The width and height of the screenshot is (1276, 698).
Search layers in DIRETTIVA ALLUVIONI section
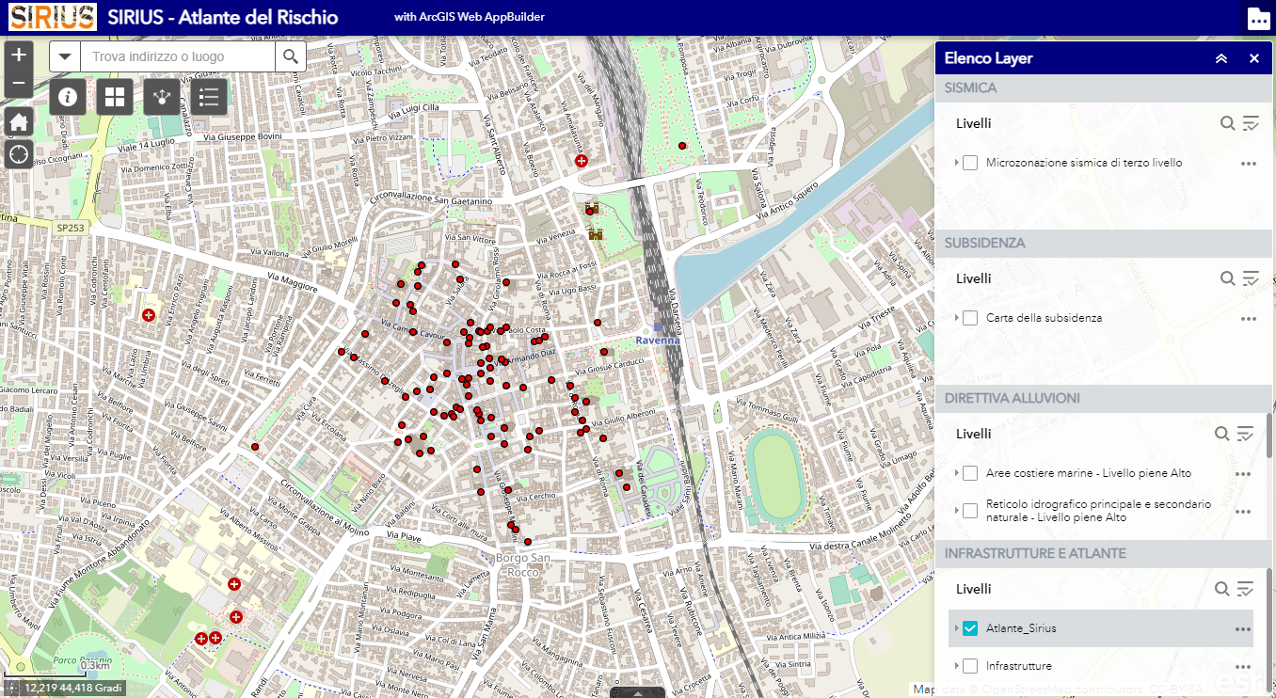click(1221, 434)
